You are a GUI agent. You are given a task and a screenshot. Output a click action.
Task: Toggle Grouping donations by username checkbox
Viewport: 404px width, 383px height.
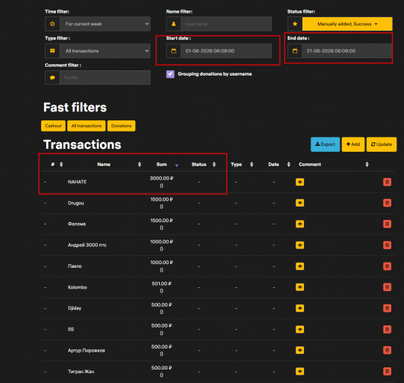coord(170,74)
